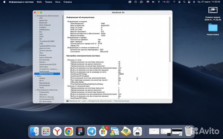Collapse the Сеть section chevron

click(x=36, y=76)
